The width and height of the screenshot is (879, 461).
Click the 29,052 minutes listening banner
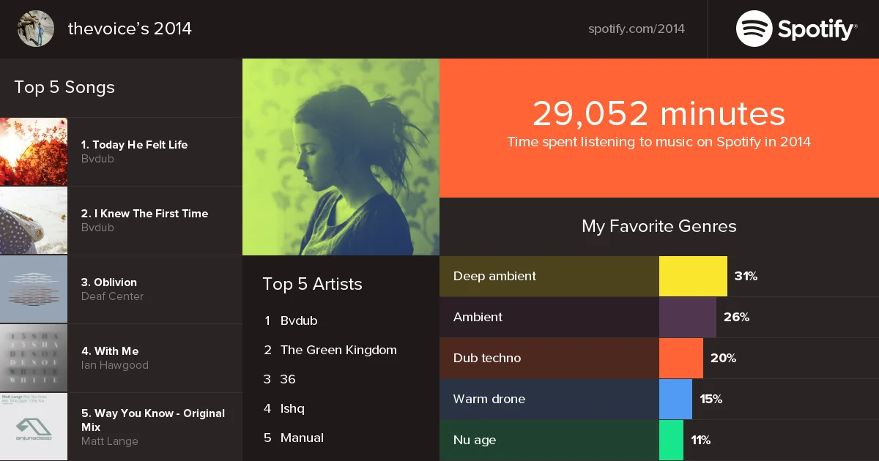pos(659,128)
